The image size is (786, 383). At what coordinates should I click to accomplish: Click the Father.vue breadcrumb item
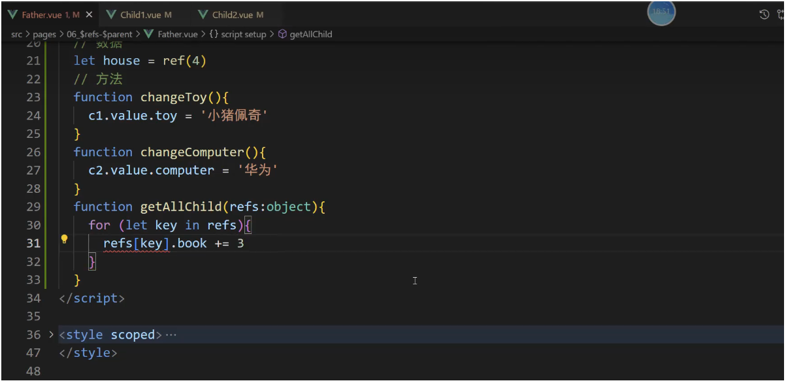click(x=171, y=34)
